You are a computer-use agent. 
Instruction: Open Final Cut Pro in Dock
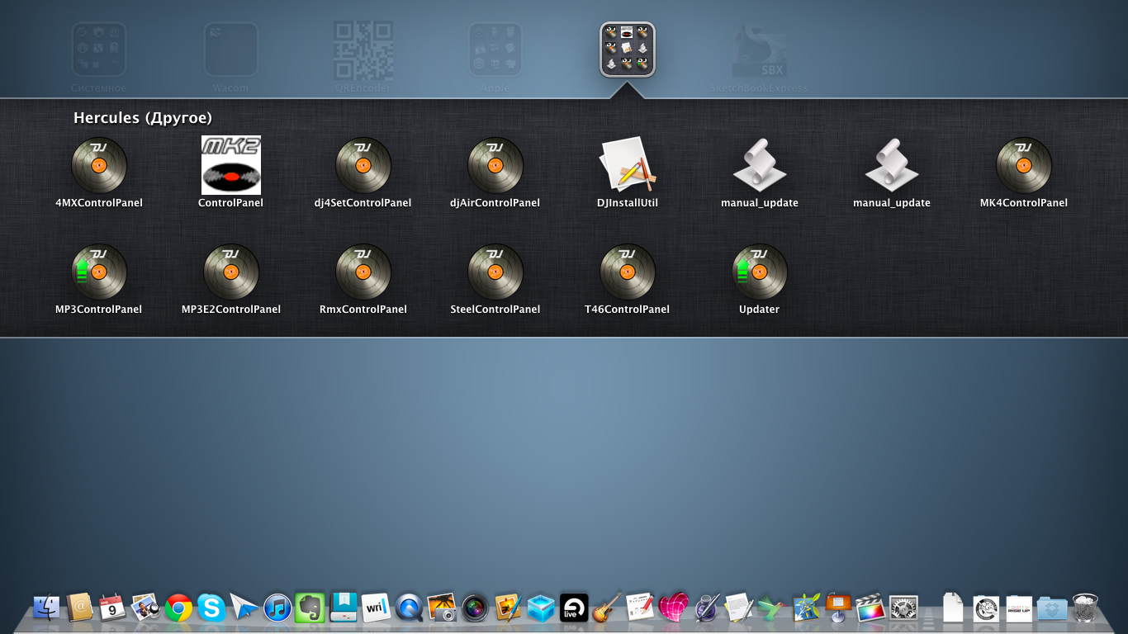pyautogui.click(x=870, y=608)
